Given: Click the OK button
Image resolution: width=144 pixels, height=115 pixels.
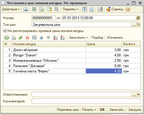Looking at the screenshot, I should click(x=102, y=110).
